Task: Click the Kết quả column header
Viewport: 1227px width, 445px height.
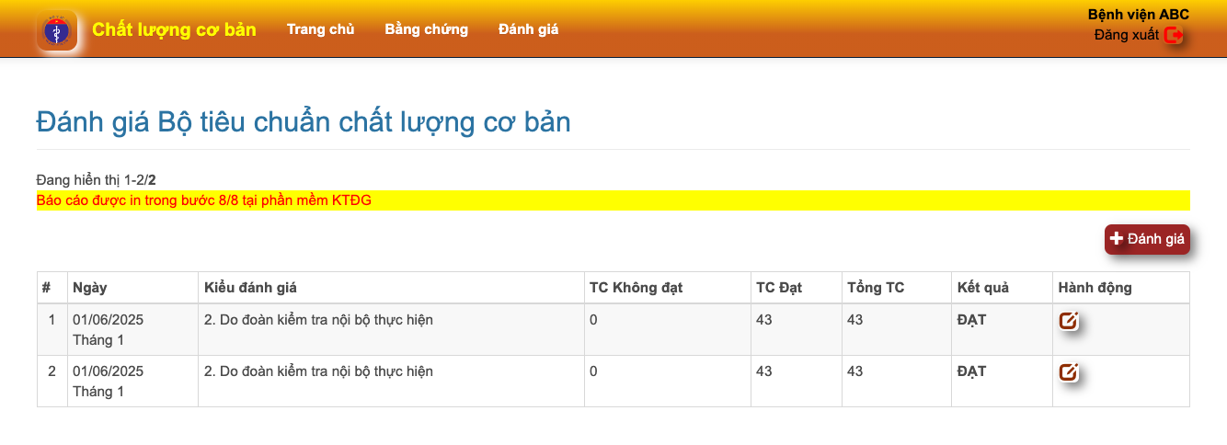Action: tap(982, 288)
